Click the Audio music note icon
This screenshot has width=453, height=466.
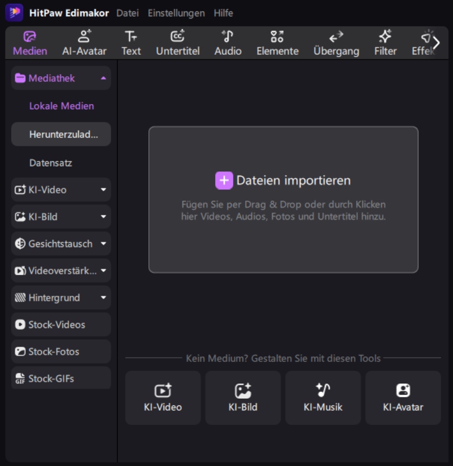click(x=228, y=37)
